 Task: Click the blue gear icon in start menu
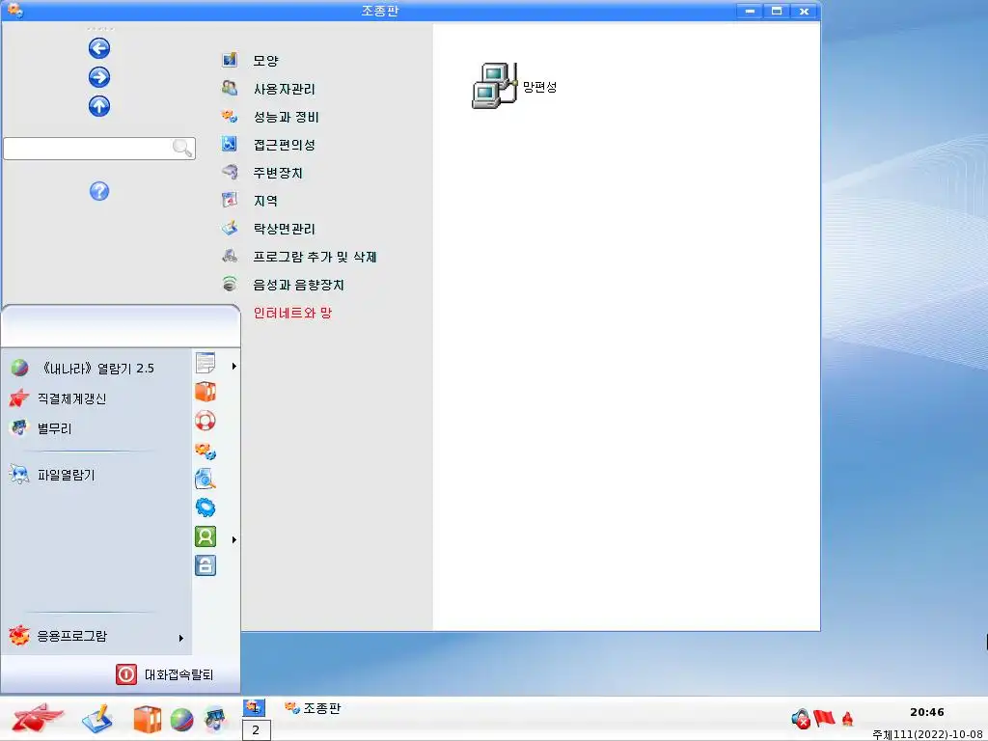(x=206, y=508)
